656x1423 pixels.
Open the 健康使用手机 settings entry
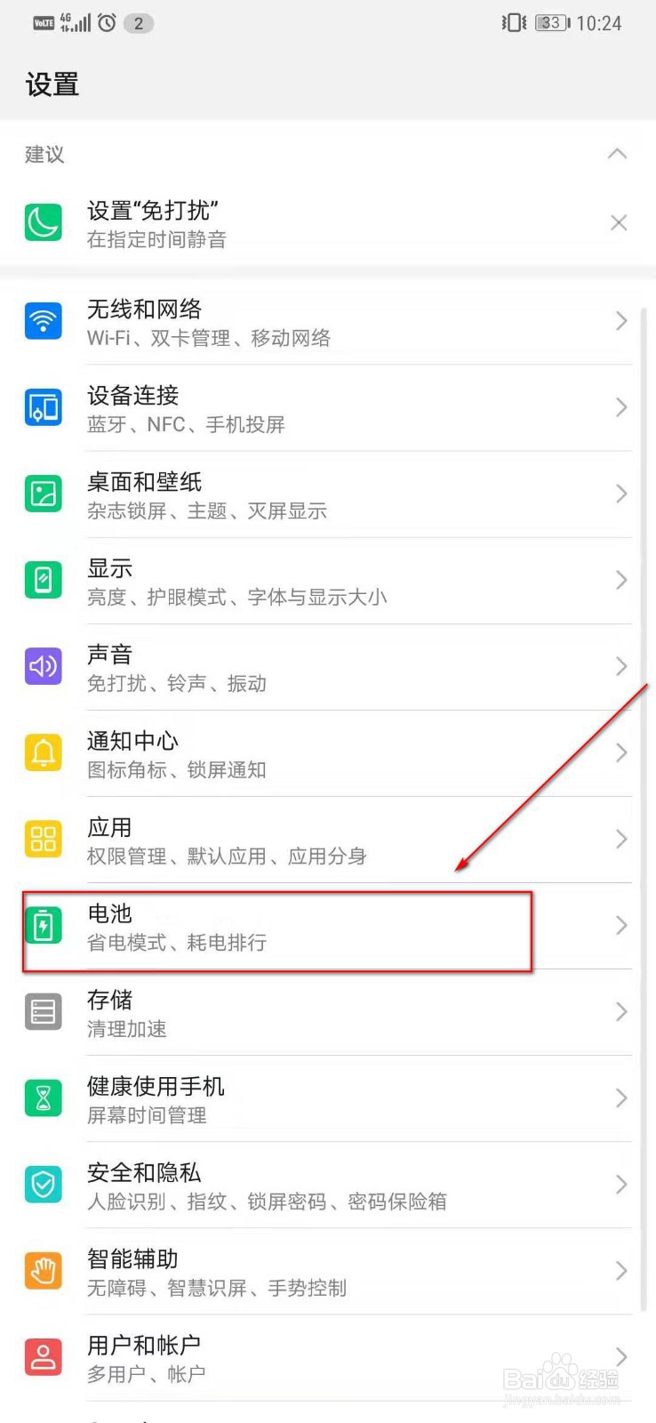(328, 1098)
